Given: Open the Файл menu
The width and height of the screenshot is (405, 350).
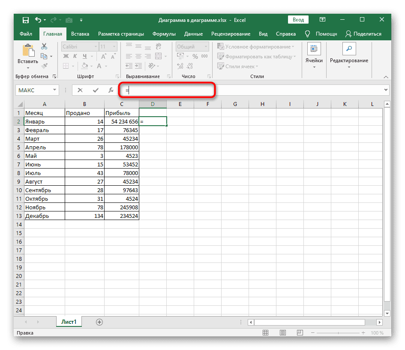Looking at the screenshot, I should tap(26, 34).
